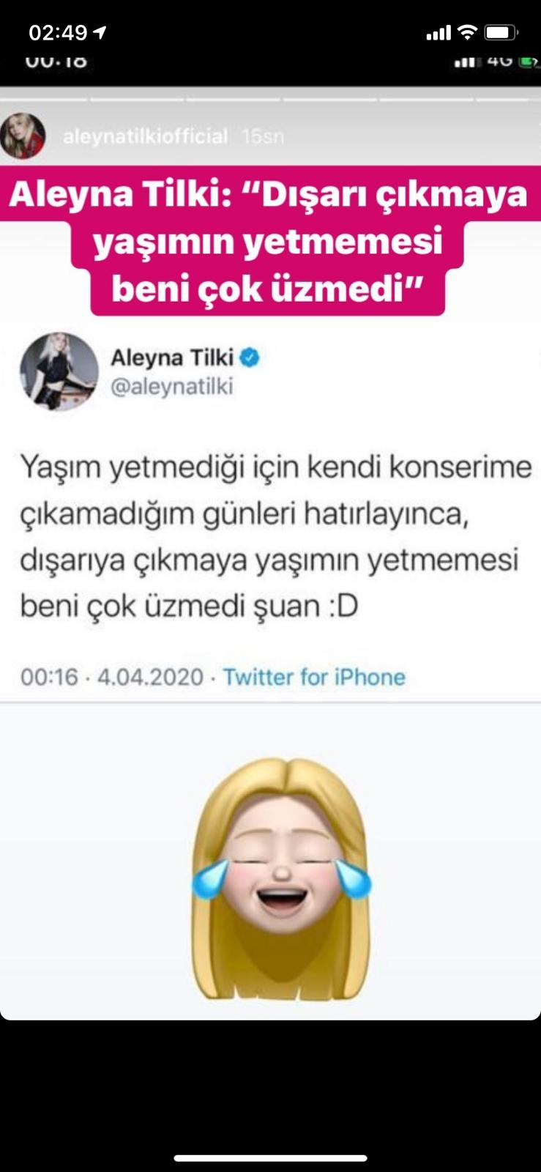Tap the tweet body text

275,536
